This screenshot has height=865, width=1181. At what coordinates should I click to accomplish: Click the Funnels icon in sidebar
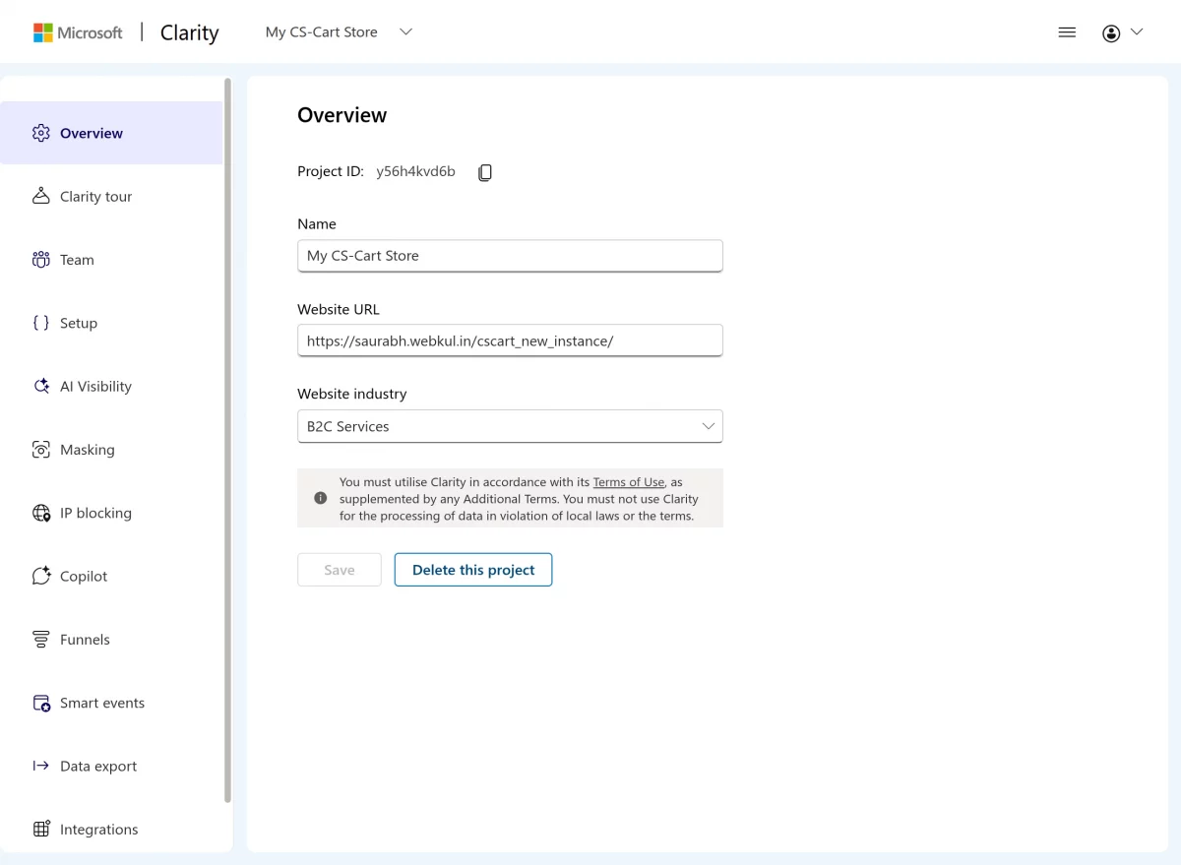pyautogui.click(x=40, y=640)
